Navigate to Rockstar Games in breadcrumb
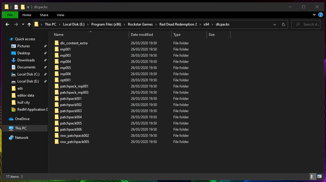 (140, 24)
